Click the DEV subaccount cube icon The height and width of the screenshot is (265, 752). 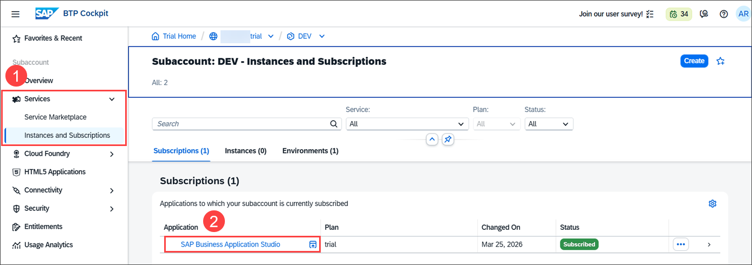click(290, 36)
